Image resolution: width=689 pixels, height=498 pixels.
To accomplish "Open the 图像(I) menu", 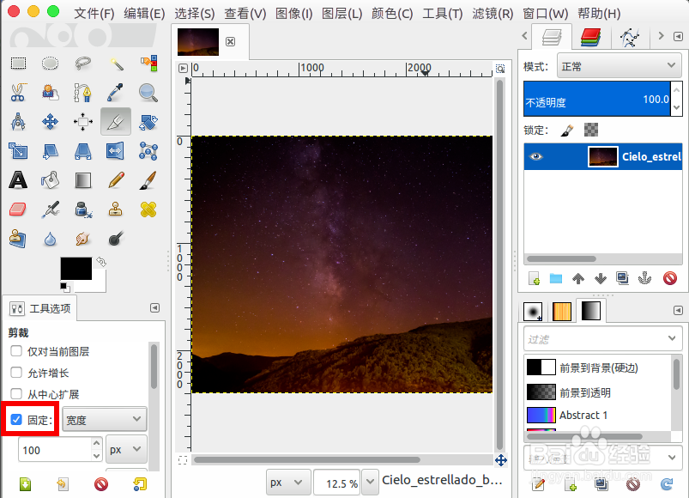I will click(x=293, y=14).
